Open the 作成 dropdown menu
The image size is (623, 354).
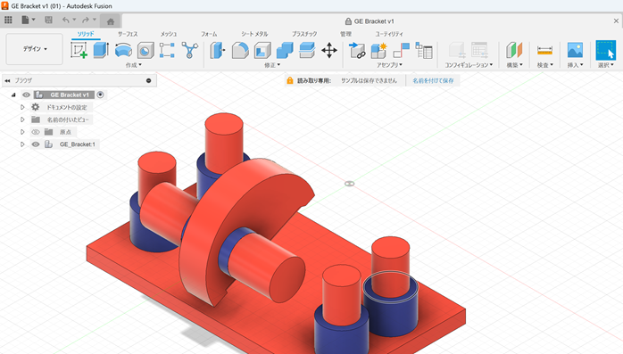click(x=134, y=65)
